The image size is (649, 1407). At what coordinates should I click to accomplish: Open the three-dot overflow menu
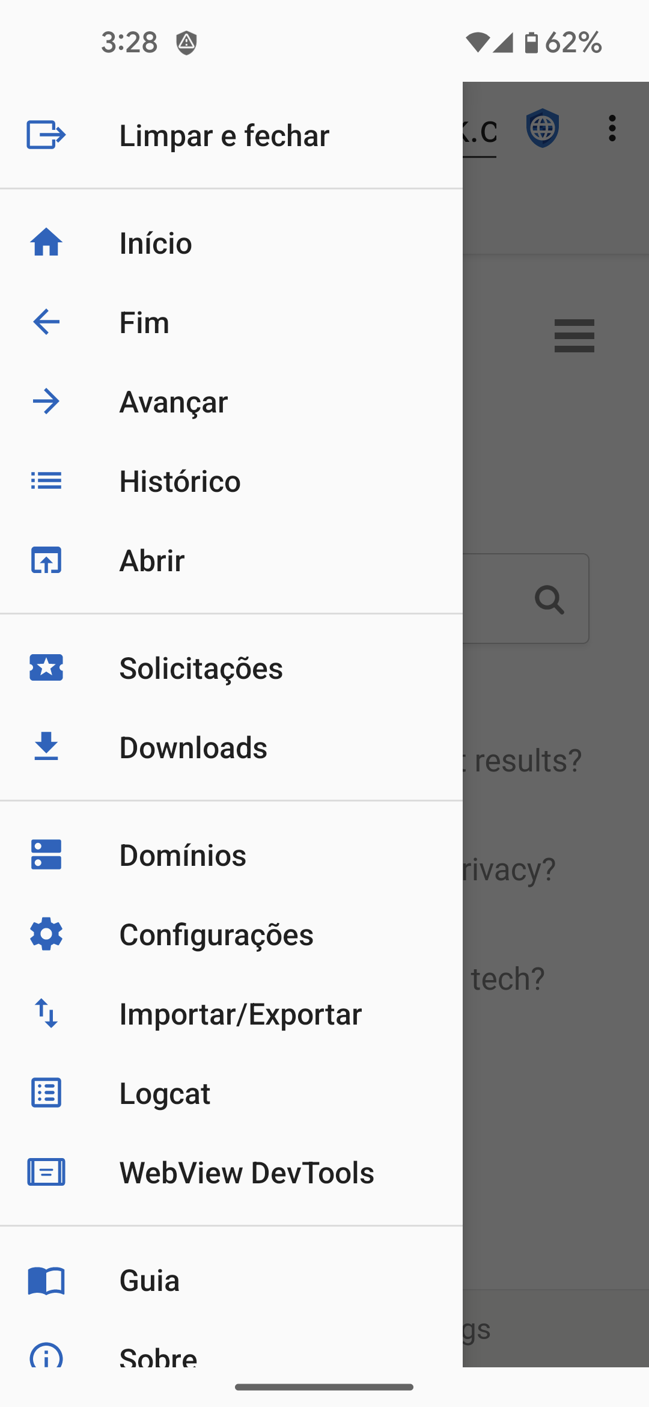pyautogui.click(x=612, y=128)
